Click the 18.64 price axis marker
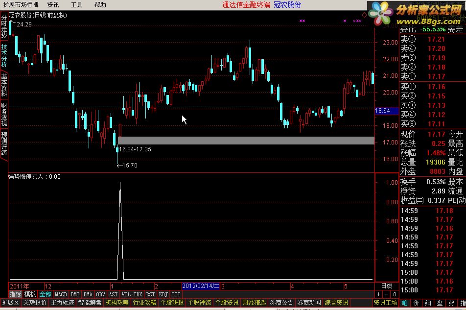This screenshot has height=310, width=466. (386, 111)
